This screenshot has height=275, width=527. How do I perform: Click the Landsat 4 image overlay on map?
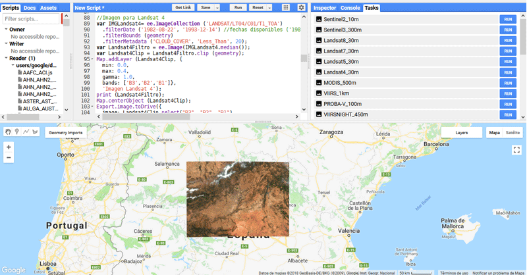tap(238, 199)
